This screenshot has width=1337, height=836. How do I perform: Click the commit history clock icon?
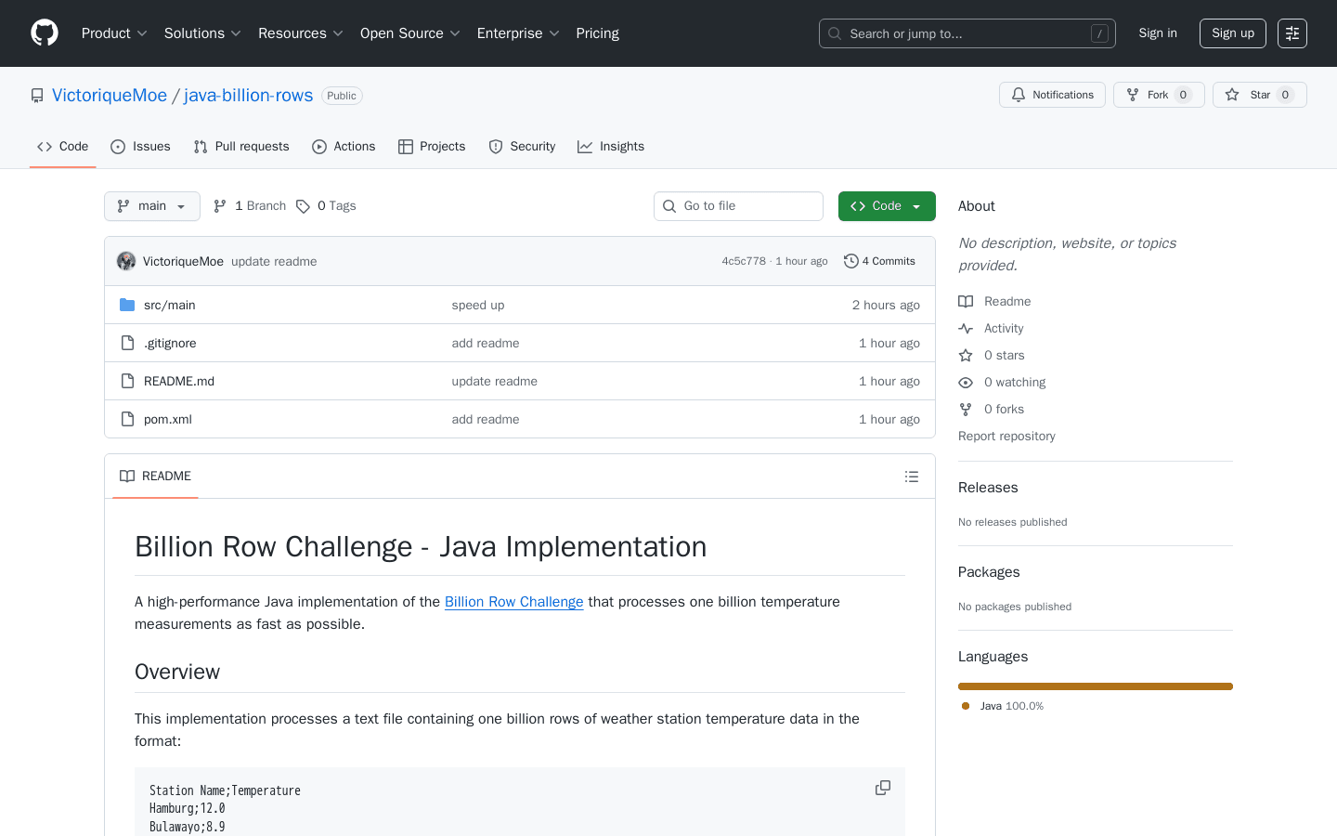click(x=851, y=261)
